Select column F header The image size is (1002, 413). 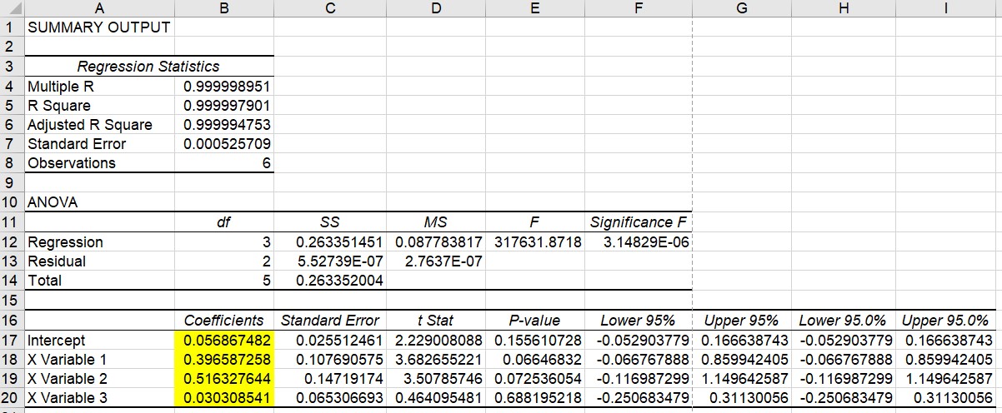639,8
